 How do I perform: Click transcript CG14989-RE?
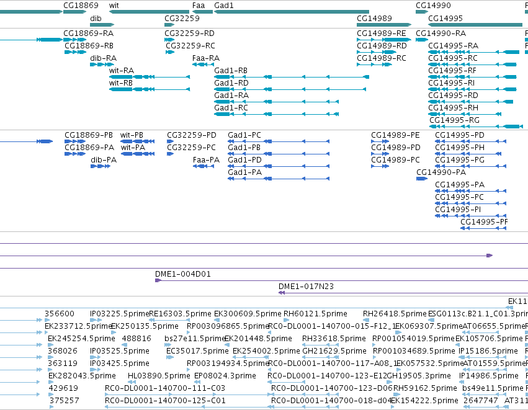[x=381, y=33]
